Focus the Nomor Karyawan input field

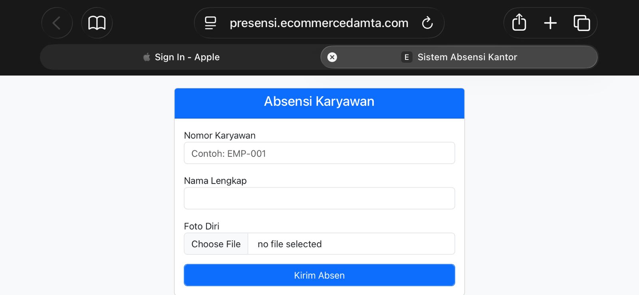tap(319, 153)
